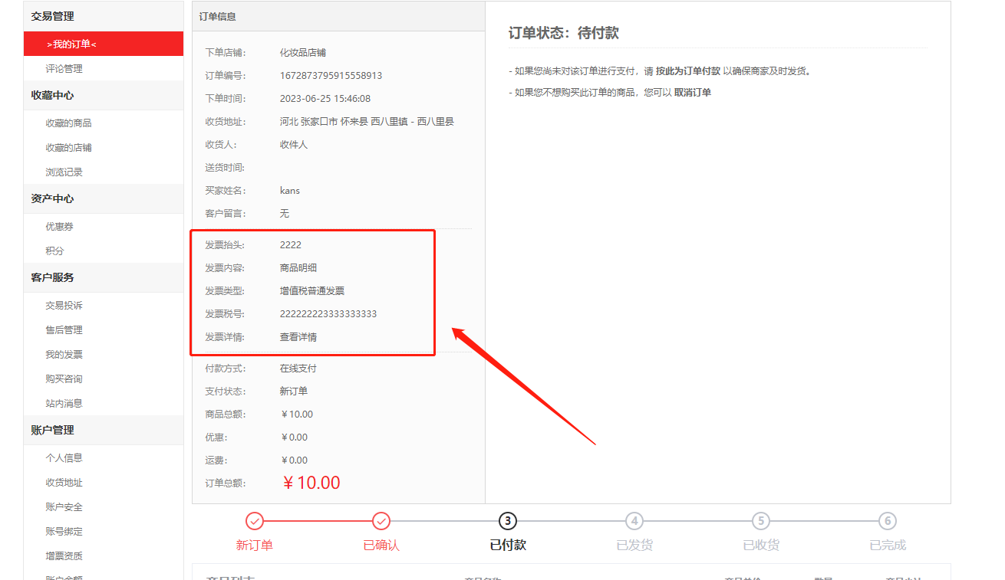Select step 3 已付款 circle
The height and width of the screenshot is (580, 1005).
tap(508, 521)
